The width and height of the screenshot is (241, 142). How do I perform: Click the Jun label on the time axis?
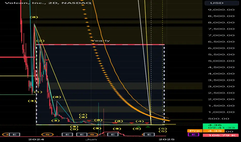click(x=91, y=139)
